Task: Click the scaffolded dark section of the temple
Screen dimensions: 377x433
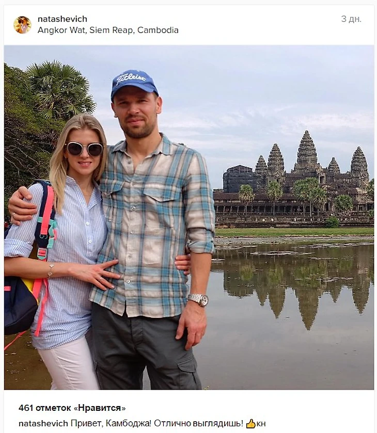Action: 239,179
